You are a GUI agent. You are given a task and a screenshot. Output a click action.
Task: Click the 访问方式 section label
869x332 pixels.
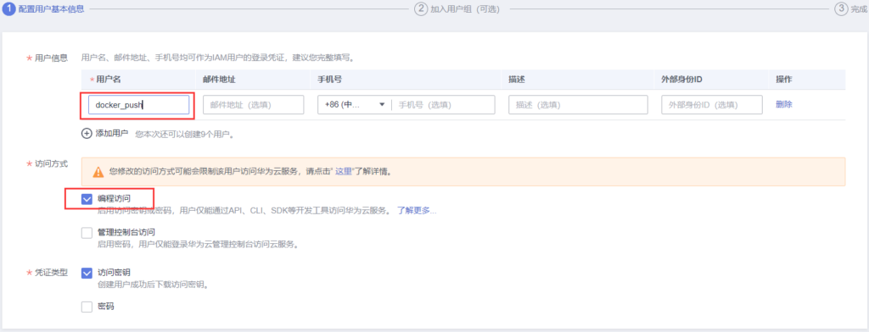[x=51, y=164]
